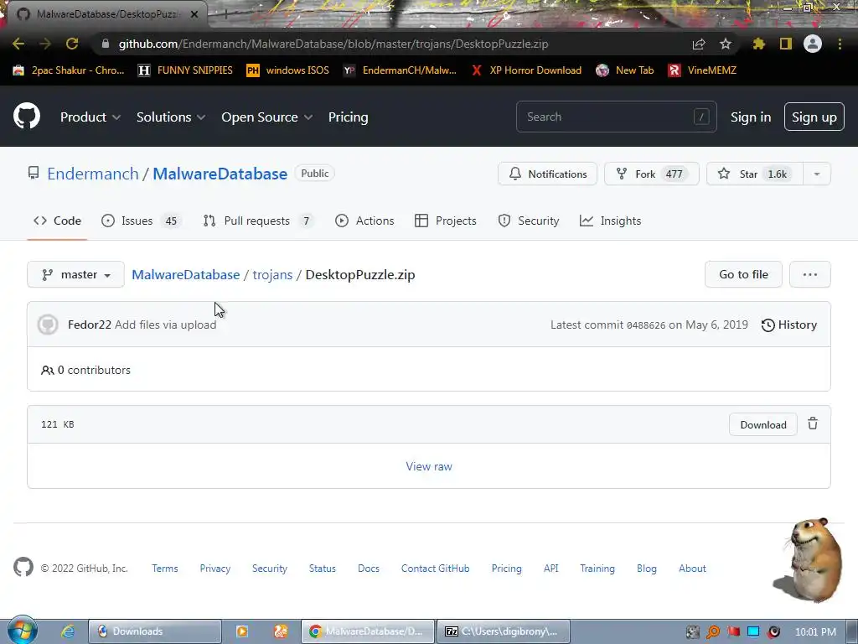This screenshot has width=858, height=644.
Task: Open footer Training link
Action: pos(597,569)
